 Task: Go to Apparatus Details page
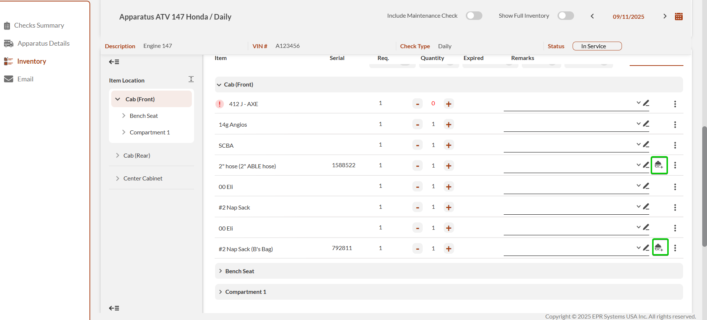[43, 43]
